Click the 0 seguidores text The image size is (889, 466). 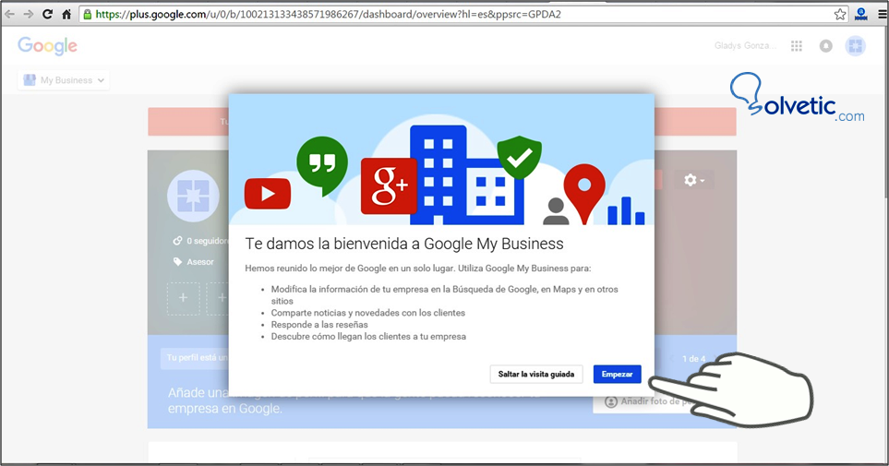click(x=207, y=241)
